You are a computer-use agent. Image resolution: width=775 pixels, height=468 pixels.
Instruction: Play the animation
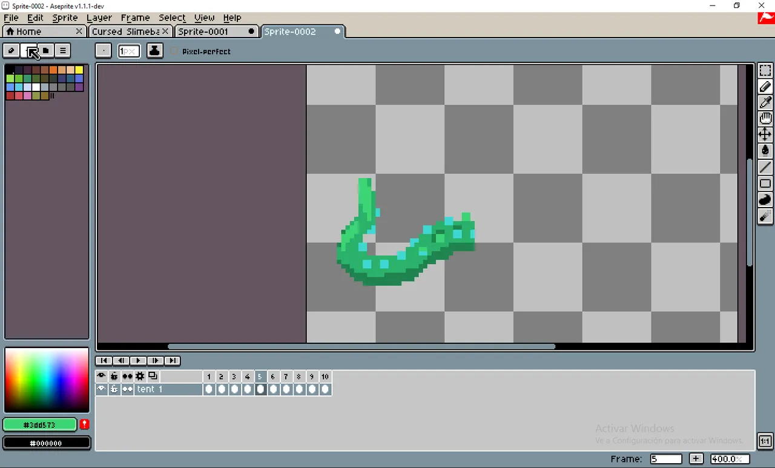point(138,360)
